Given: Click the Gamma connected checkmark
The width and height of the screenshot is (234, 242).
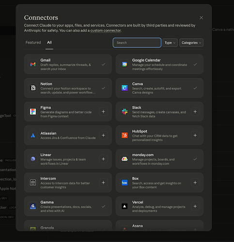Looking at the screenshot, I should tap(103, 206).
